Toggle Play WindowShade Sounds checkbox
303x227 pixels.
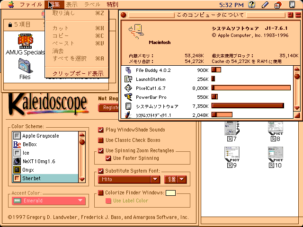tap(101, 130)
